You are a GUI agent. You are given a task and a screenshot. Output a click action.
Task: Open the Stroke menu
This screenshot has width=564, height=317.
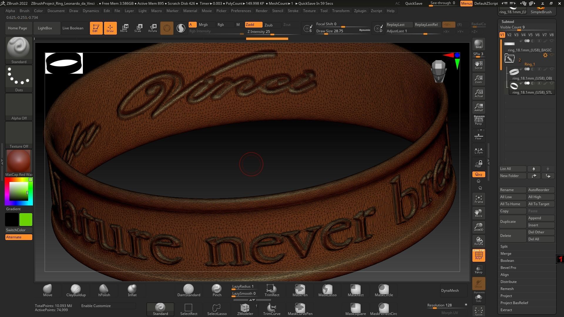tap(293, 11)
